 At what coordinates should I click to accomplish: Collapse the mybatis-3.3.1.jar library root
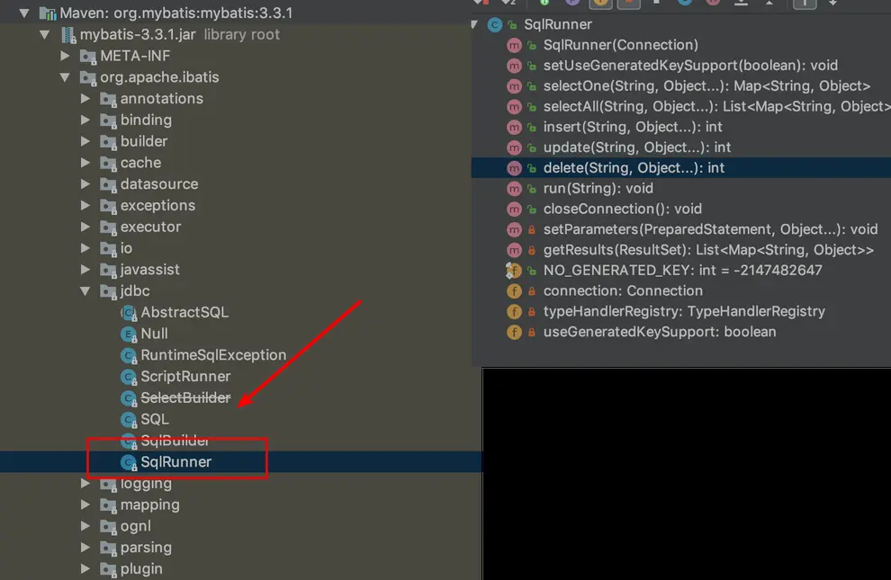(x=44, y=34)
